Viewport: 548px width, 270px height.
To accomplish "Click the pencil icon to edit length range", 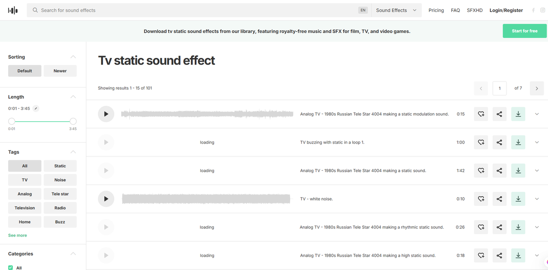I will tap(36, 108).
